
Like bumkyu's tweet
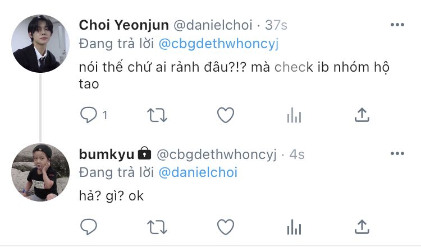(x=226, y=227)
